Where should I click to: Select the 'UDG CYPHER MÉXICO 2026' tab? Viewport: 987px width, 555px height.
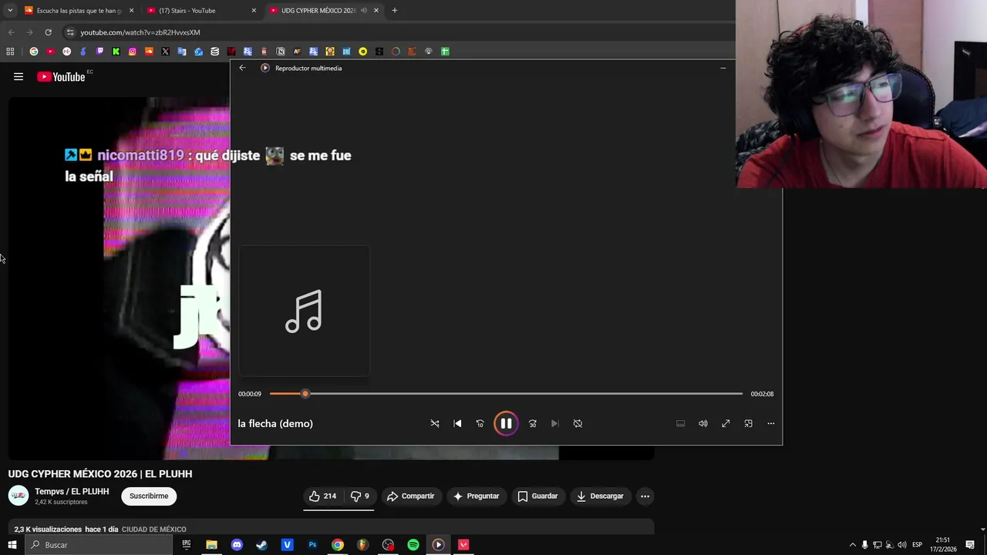(x=318, y=10)
